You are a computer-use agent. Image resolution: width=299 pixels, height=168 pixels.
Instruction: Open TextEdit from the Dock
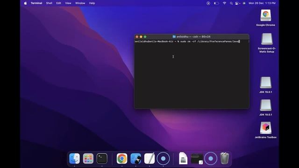149,159
